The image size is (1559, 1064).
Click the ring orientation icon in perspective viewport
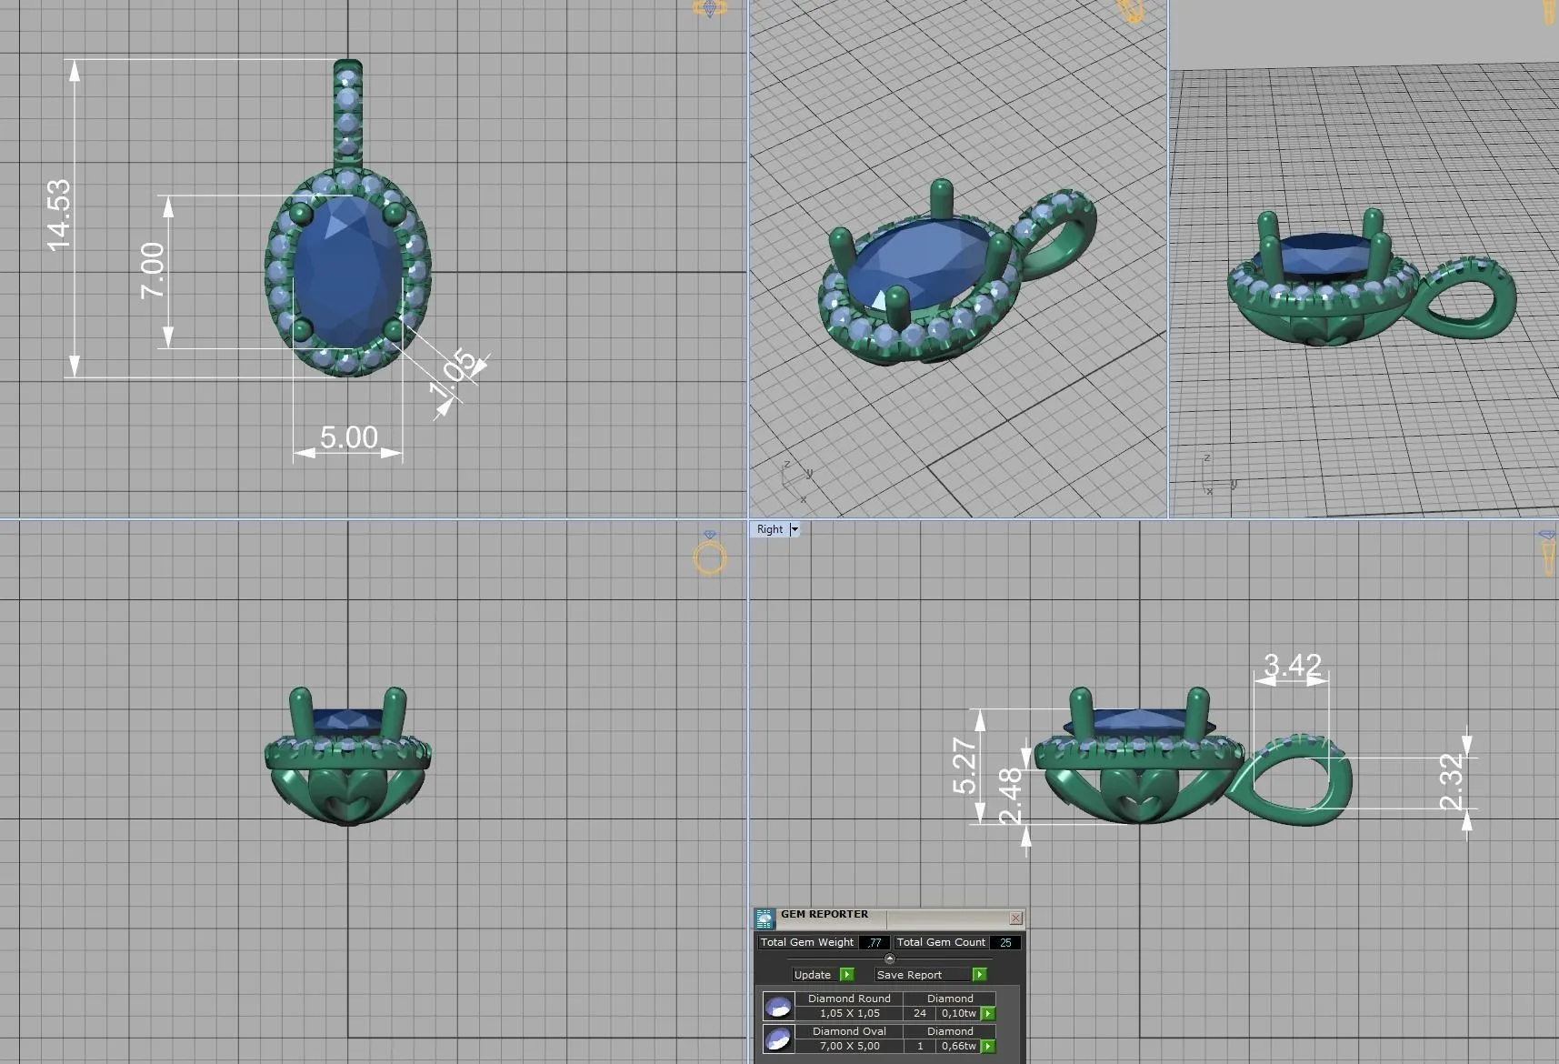pyautogui.click(x=1131, y=10)
